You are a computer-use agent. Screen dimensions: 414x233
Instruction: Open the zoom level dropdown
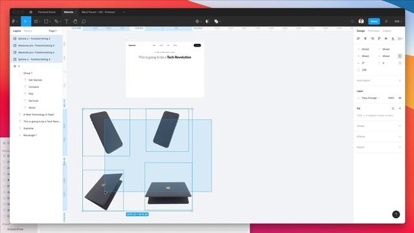point(398,21)
